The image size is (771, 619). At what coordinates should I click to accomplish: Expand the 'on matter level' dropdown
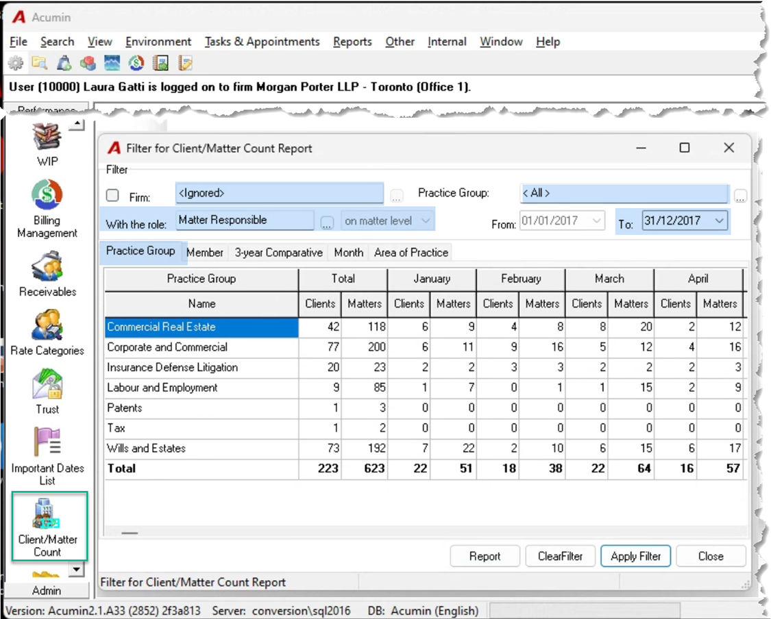tap(426, 220)
